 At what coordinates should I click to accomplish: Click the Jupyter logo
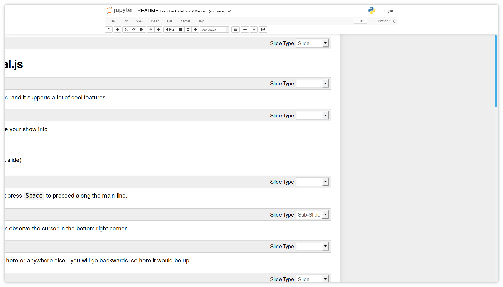[x=120, y=11]
